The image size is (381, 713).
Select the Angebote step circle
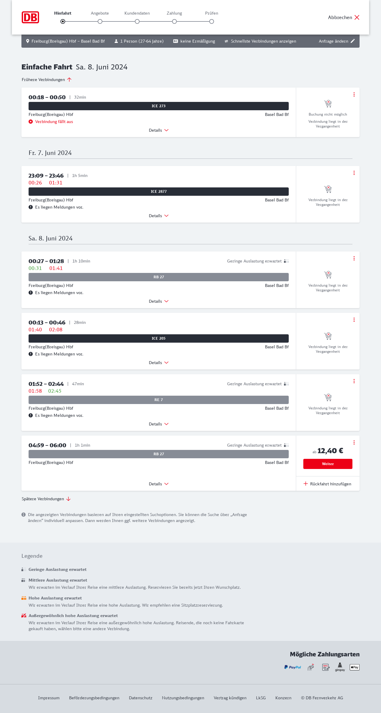tap(100, 21)
